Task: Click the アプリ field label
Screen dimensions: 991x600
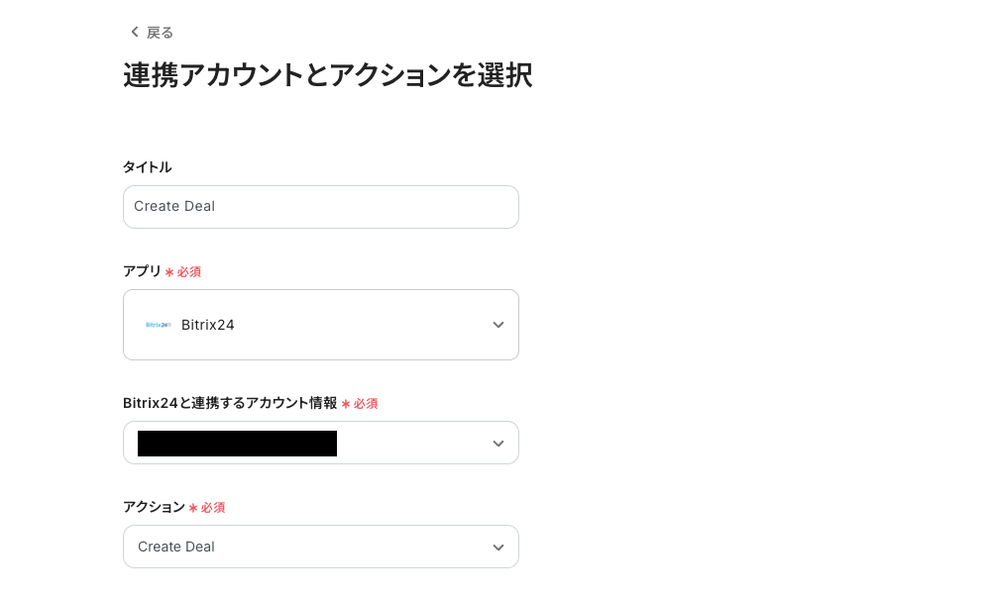Action: [142, 271]
